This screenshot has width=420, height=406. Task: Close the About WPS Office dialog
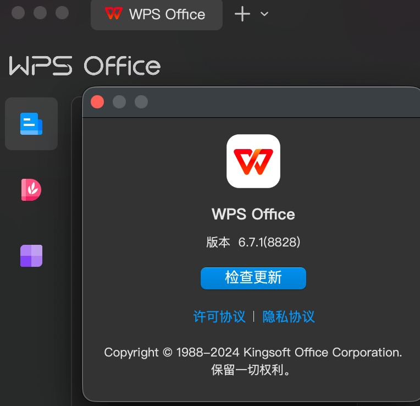coord(97,102)
